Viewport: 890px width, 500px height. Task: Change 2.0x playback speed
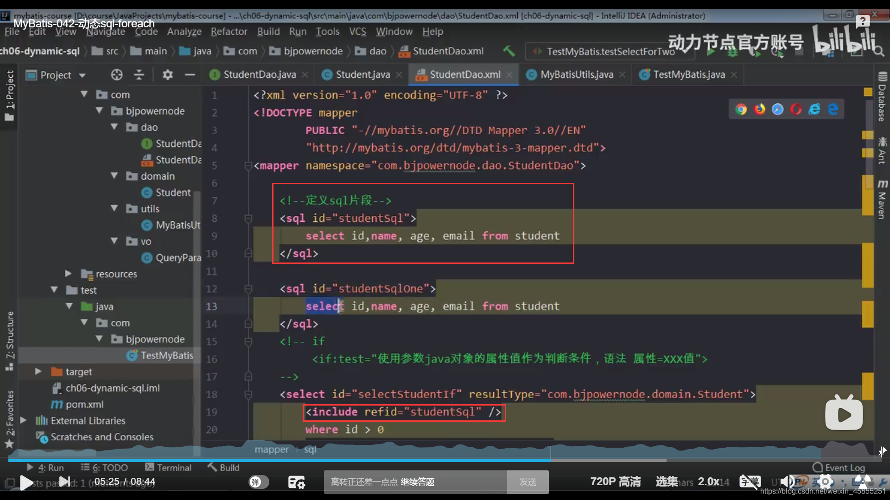tap(709, 482)
